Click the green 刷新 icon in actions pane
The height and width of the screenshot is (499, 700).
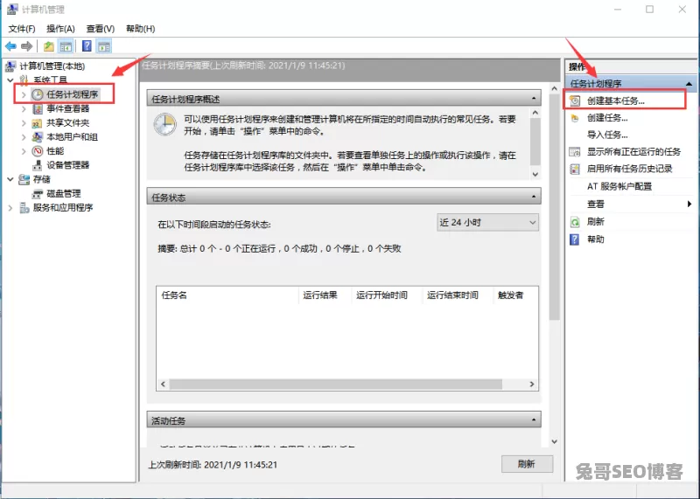[x=575, y=222]
